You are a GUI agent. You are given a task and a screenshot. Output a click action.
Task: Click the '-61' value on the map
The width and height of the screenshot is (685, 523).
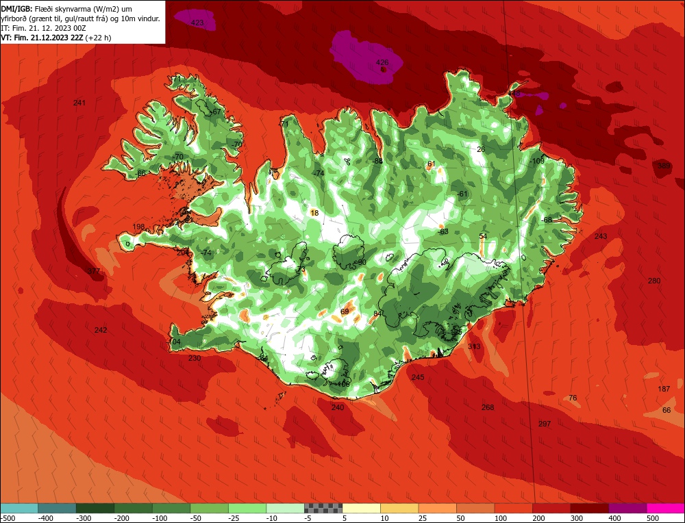coord(462,194)
